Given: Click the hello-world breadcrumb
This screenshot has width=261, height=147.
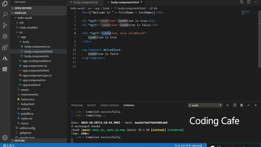Looking at the screenshot, I should 77,8.
